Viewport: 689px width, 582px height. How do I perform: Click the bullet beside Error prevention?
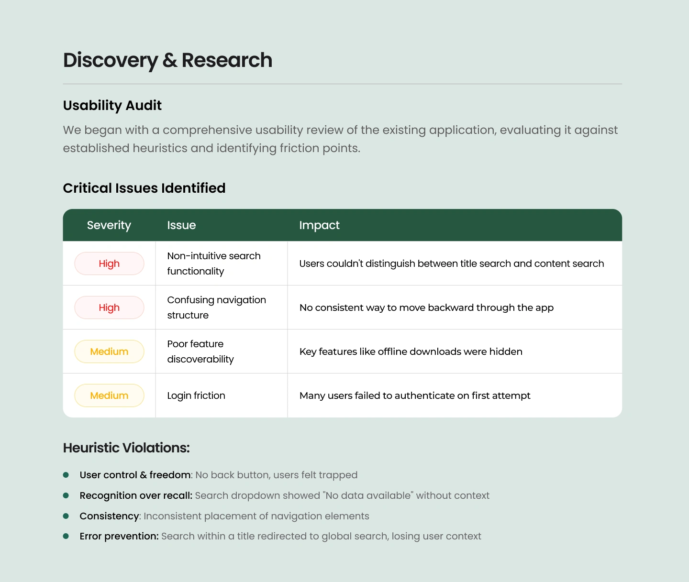click(66, 536)
